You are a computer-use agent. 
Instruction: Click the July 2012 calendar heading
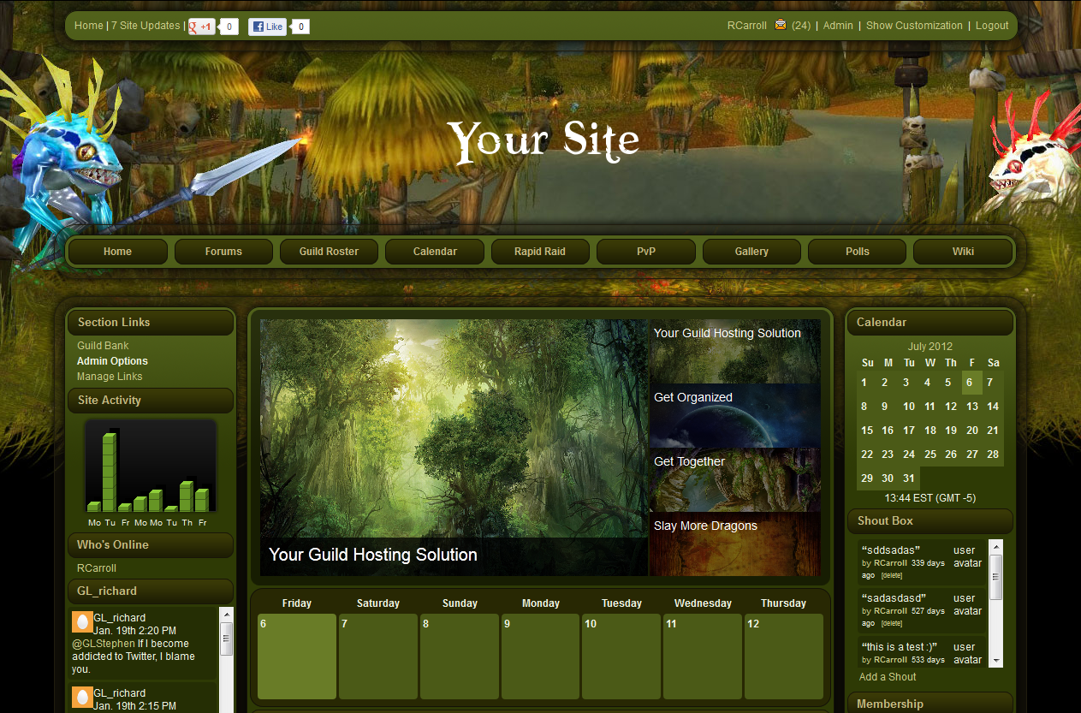click(930, 347)
